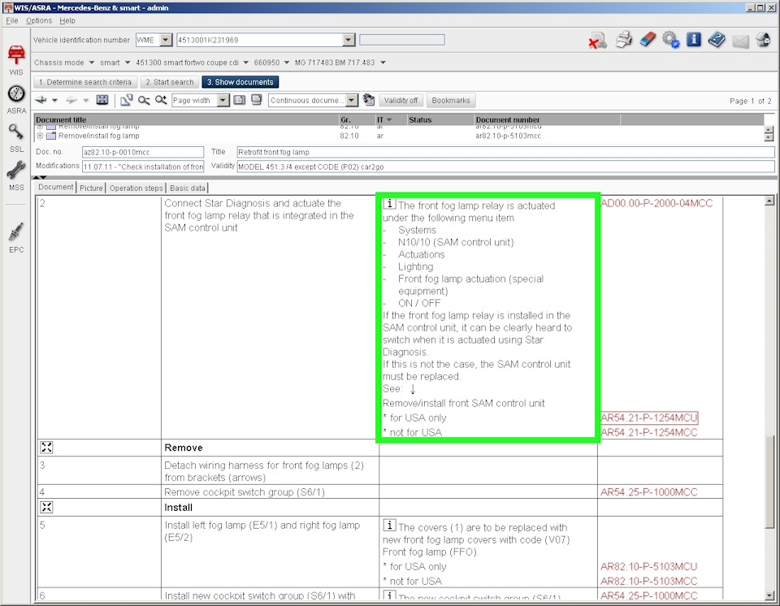Open the VIN number dropdown arrow
Image resolution: width=780 pixels, height=606 pixels.
(x=349, y=40)
